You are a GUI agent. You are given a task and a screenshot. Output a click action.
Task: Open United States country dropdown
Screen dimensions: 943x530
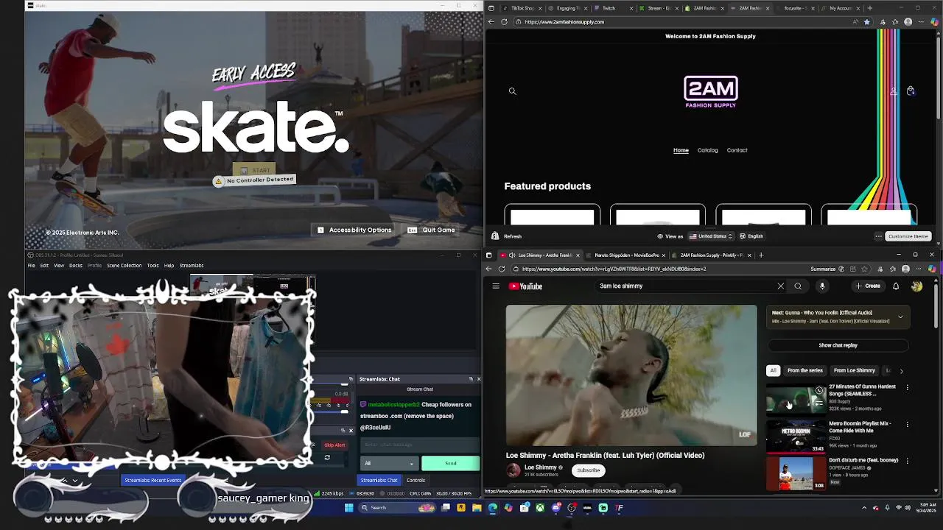(x=711, y=236)
